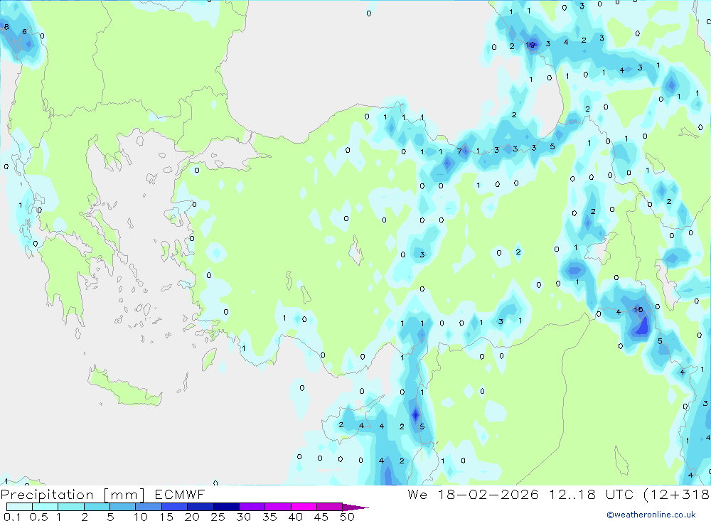Click the '19' precipitation value on map
Image resolution: width=711 pixels, height=521 pixels.
530,45
